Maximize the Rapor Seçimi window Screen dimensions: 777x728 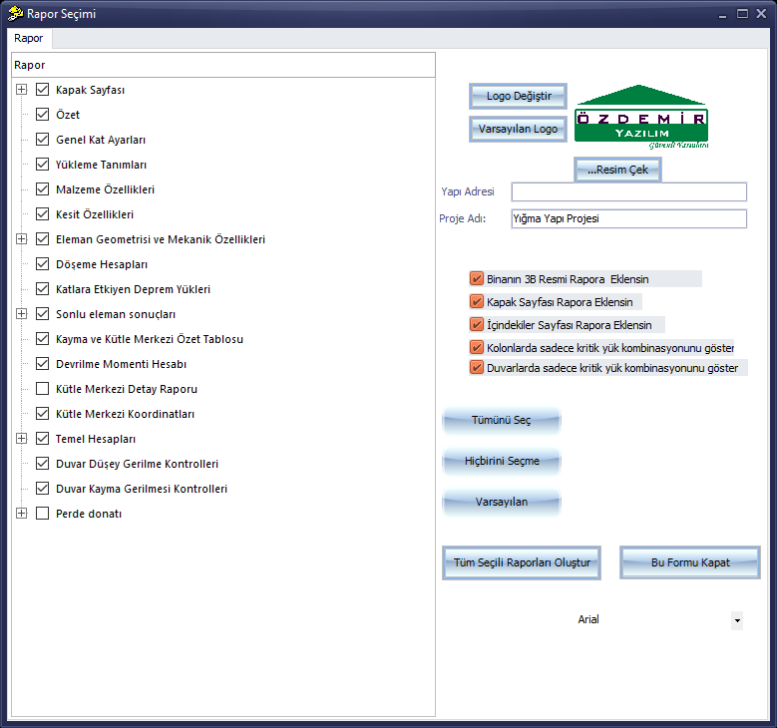tap(742, 14)
